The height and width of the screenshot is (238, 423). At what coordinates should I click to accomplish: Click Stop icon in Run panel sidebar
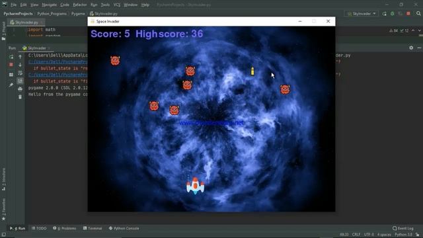(11, 65)
